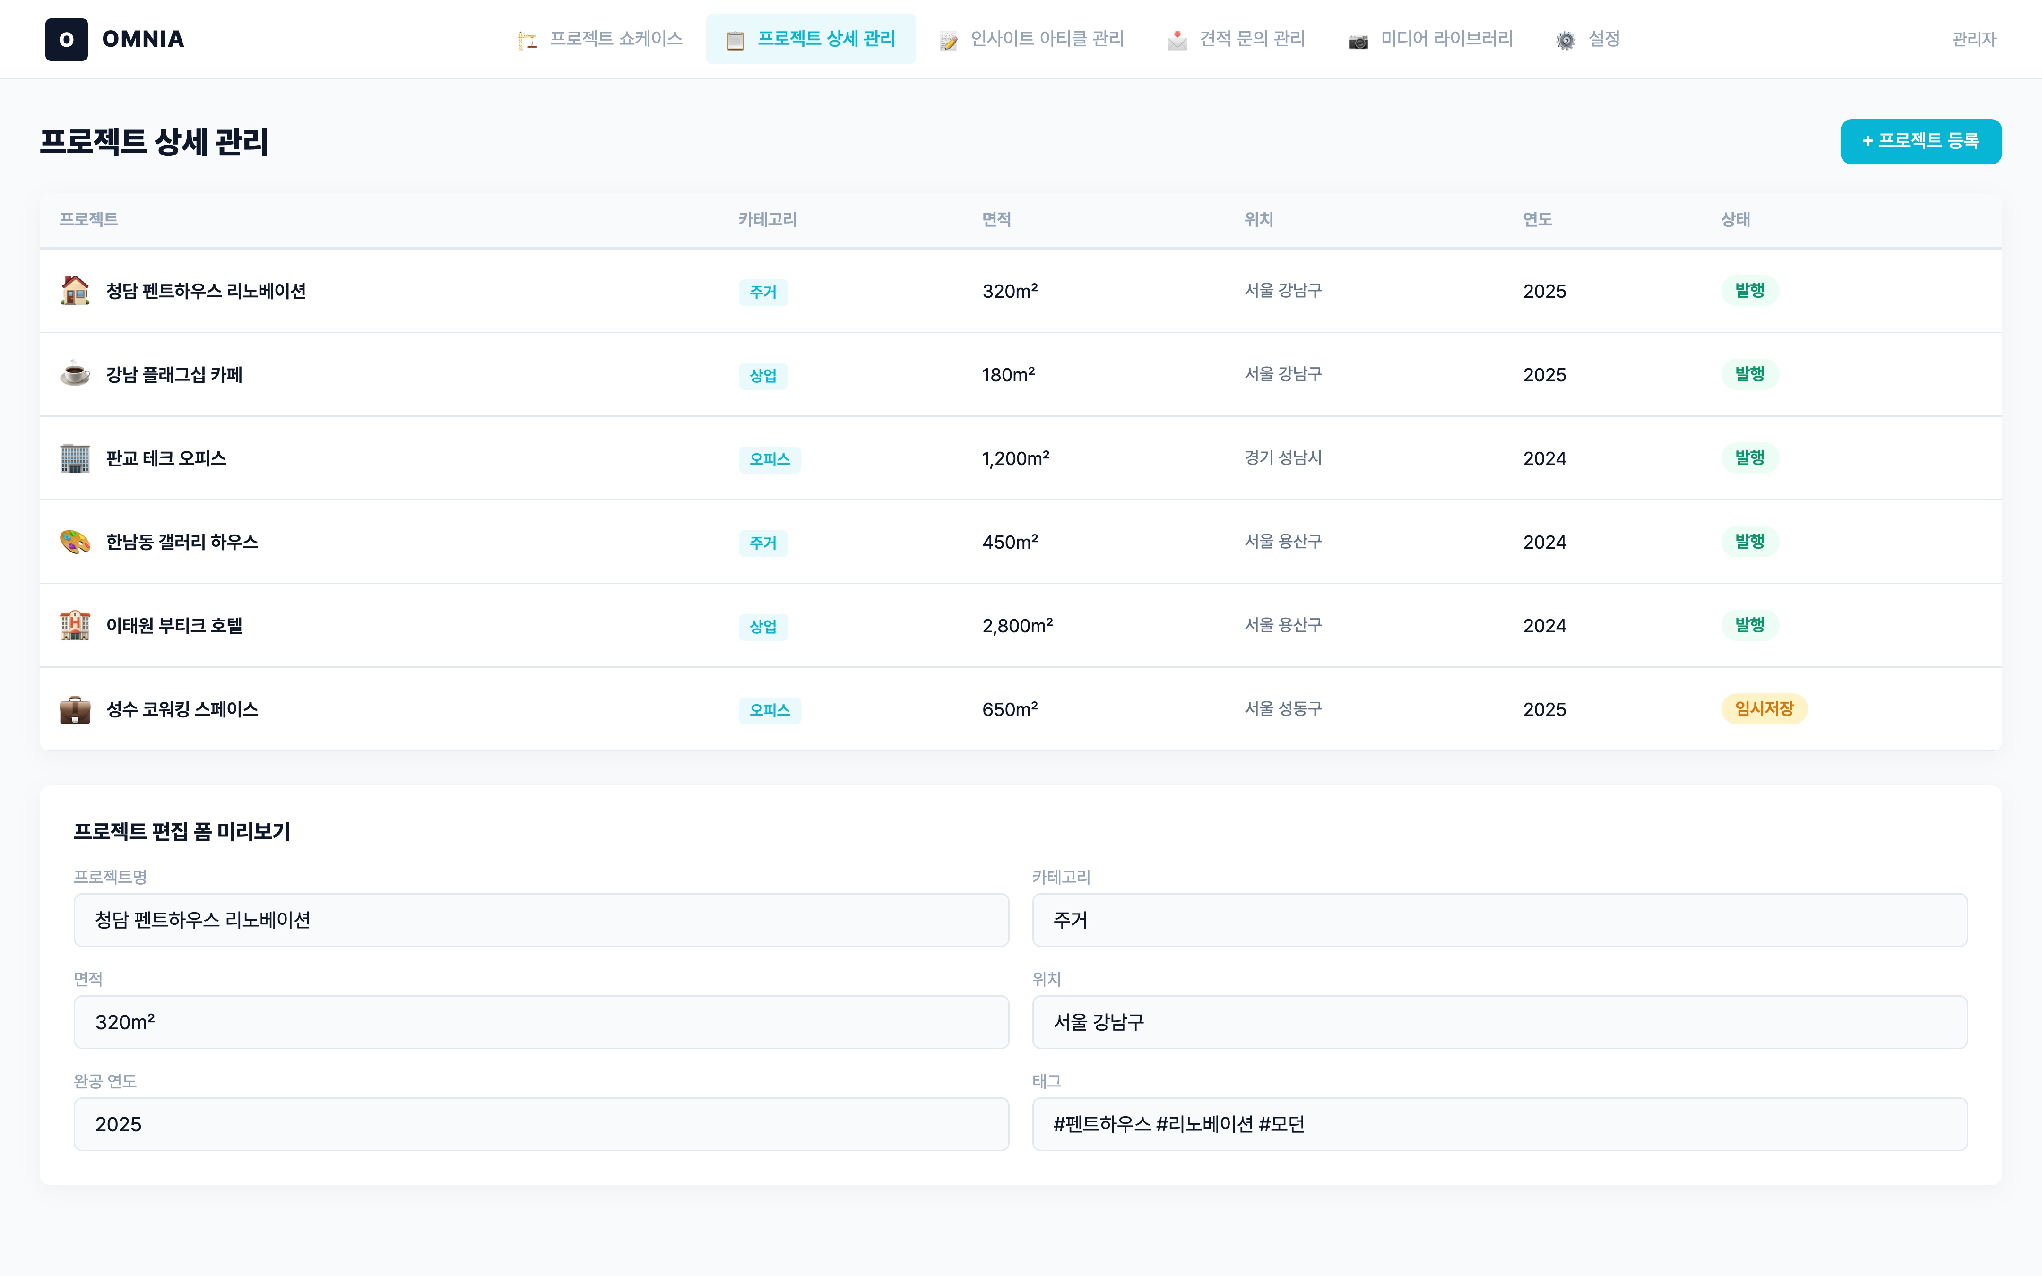This screenshot has width=2042, height=1276.
Task: Click the 카테고리 field showing 주거
Action: point(1499,920)
